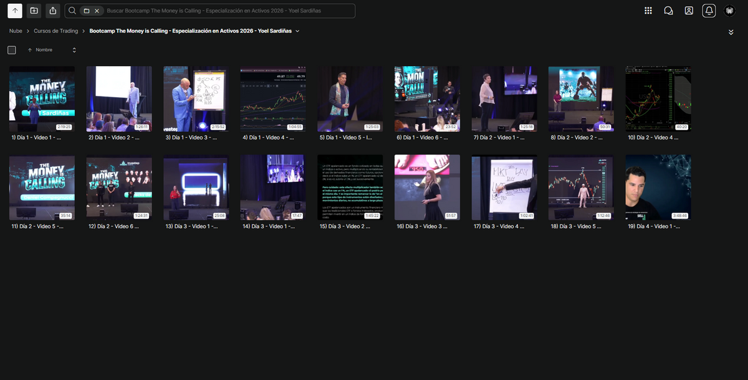Remove the folder filter chip with its X
This screenshot has width=748, height=380.
[x=97, y=11]
